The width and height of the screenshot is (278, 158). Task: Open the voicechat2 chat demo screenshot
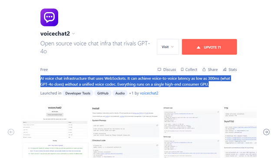pyautogui.click(x=55, y=132)
